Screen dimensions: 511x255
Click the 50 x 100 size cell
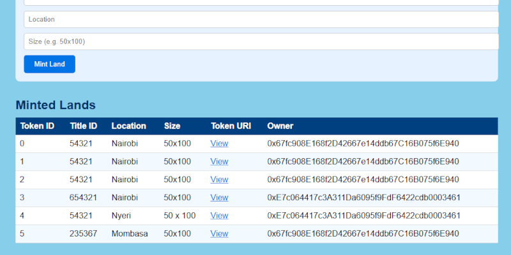[179, 215]
